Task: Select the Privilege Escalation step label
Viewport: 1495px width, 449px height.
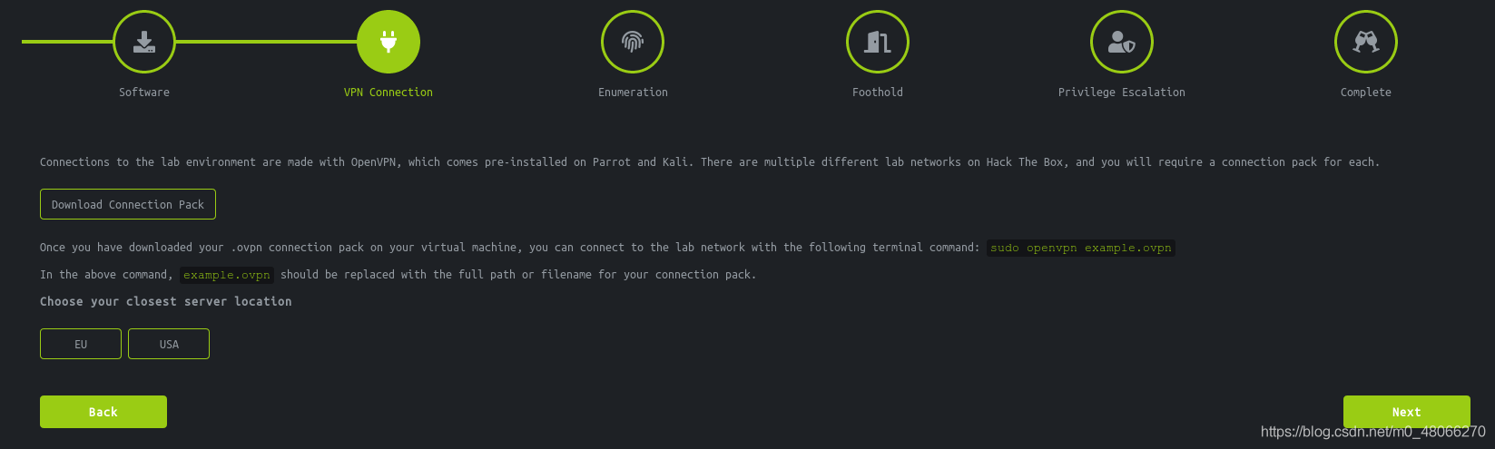Action: point(1122,93)
